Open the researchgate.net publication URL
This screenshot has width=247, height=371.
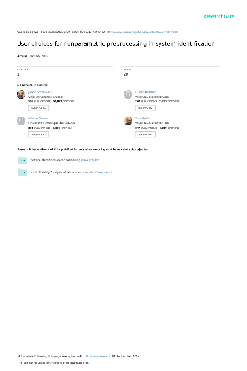[142, 32]
